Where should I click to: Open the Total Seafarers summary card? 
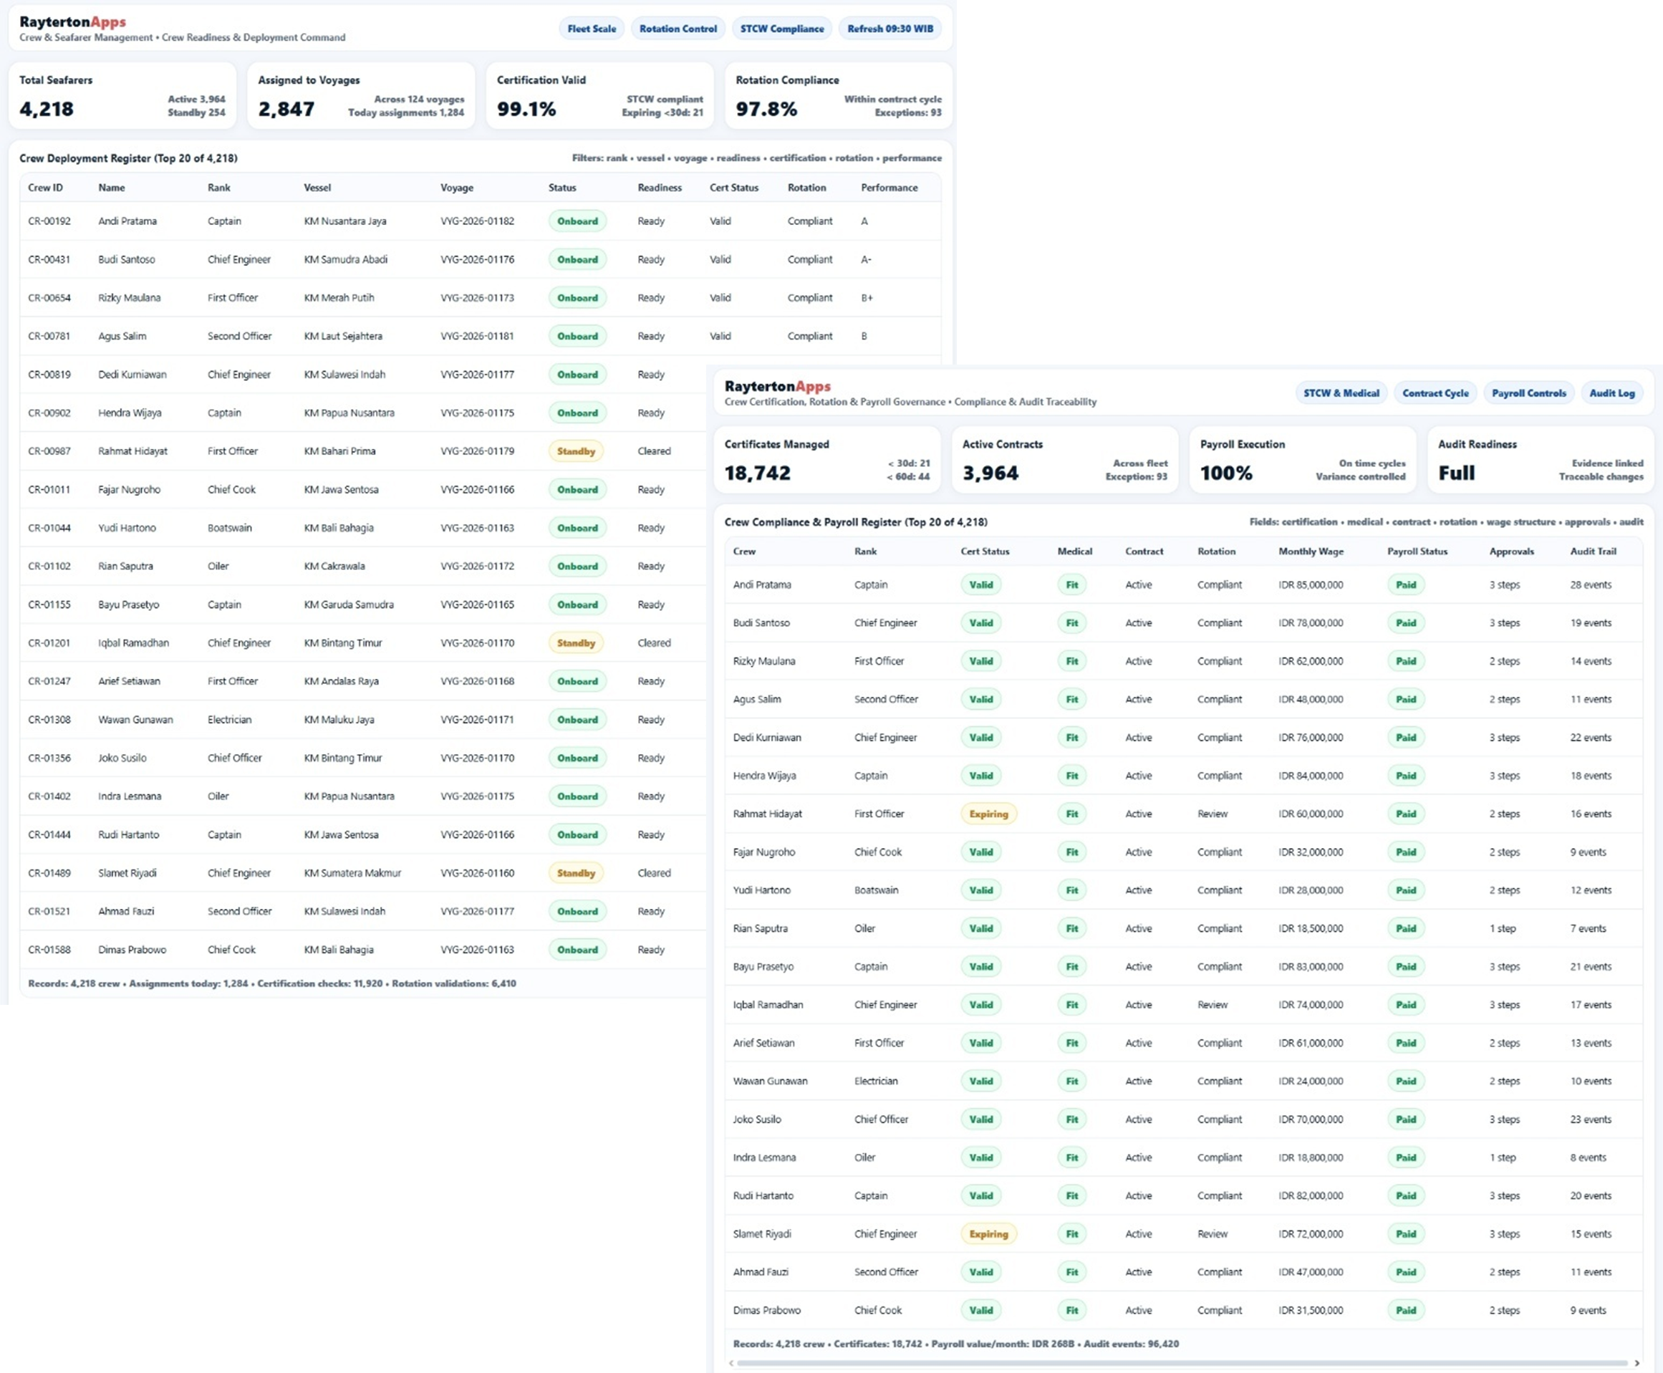tap(122, 96)
